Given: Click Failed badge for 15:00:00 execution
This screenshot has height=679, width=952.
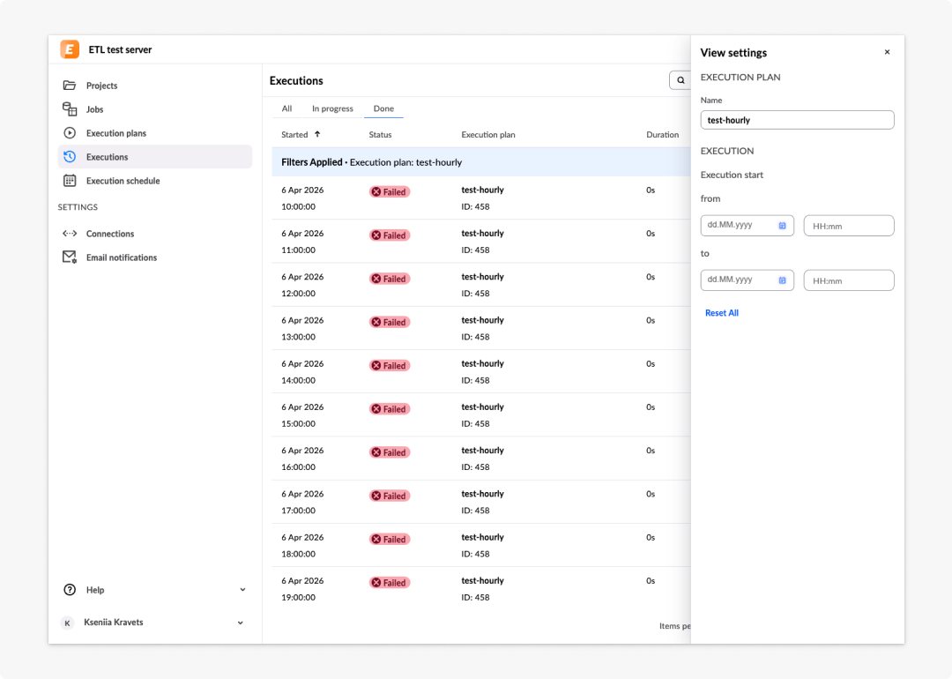Looking at the screenshot, I should [390, 409].
